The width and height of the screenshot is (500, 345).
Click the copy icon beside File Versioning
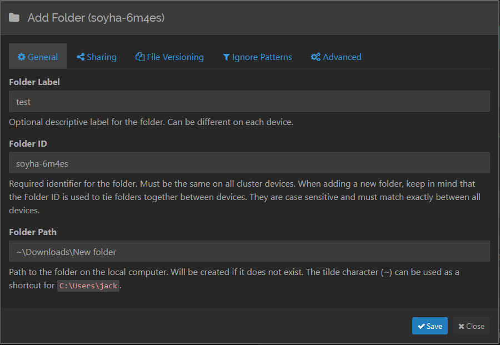click(140, 57)
